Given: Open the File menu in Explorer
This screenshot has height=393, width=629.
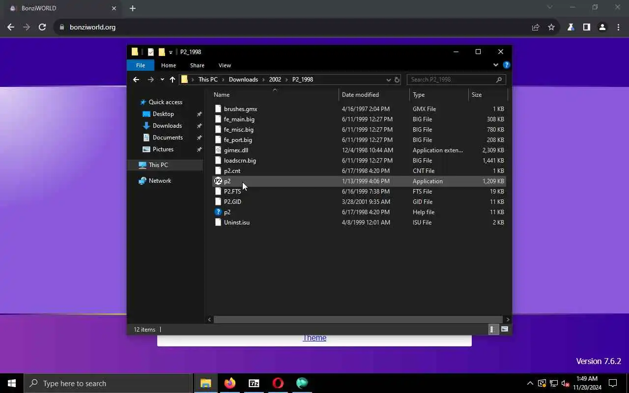Looking at the screenshot, I should [x=141, y=65].
